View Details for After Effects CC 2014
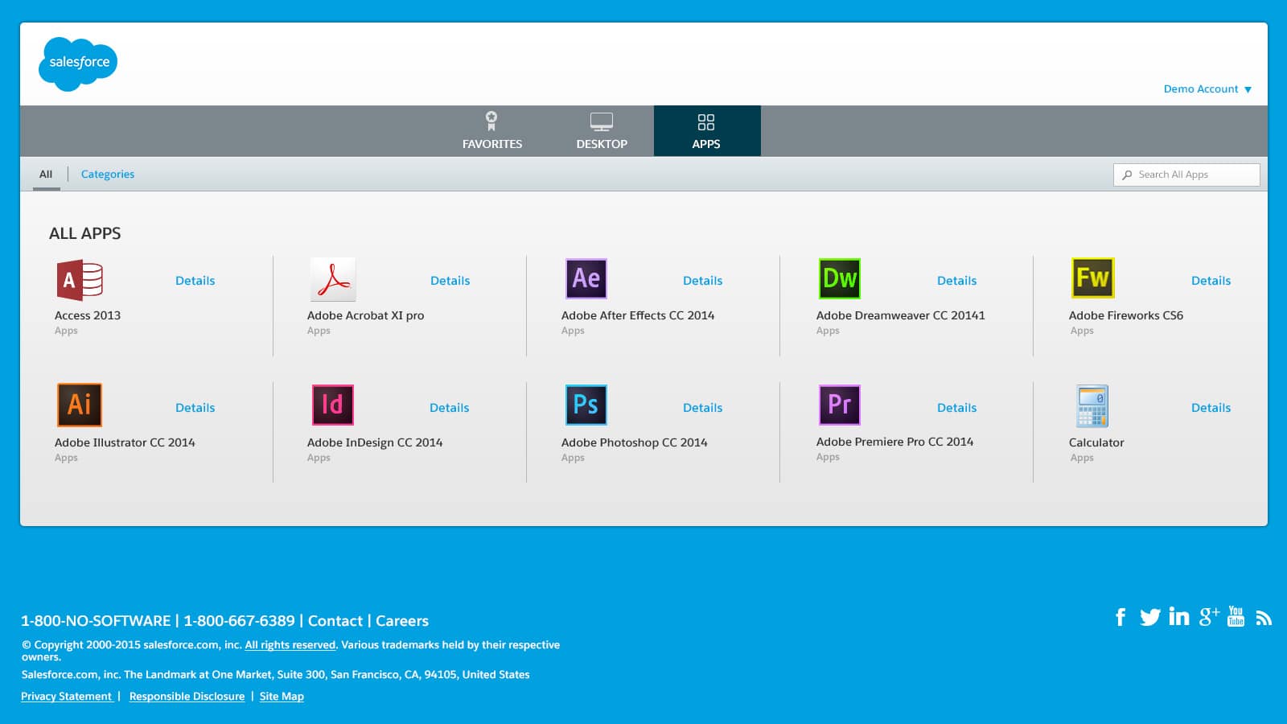The width and height of the screenshot is (1287, 724). pos(702,281)
